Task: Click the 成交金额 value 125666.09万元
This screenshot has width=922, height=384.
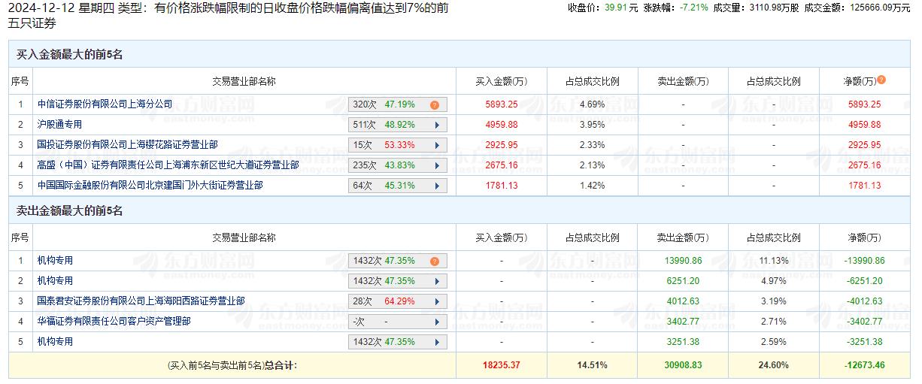Action: [x=881, y=8]
